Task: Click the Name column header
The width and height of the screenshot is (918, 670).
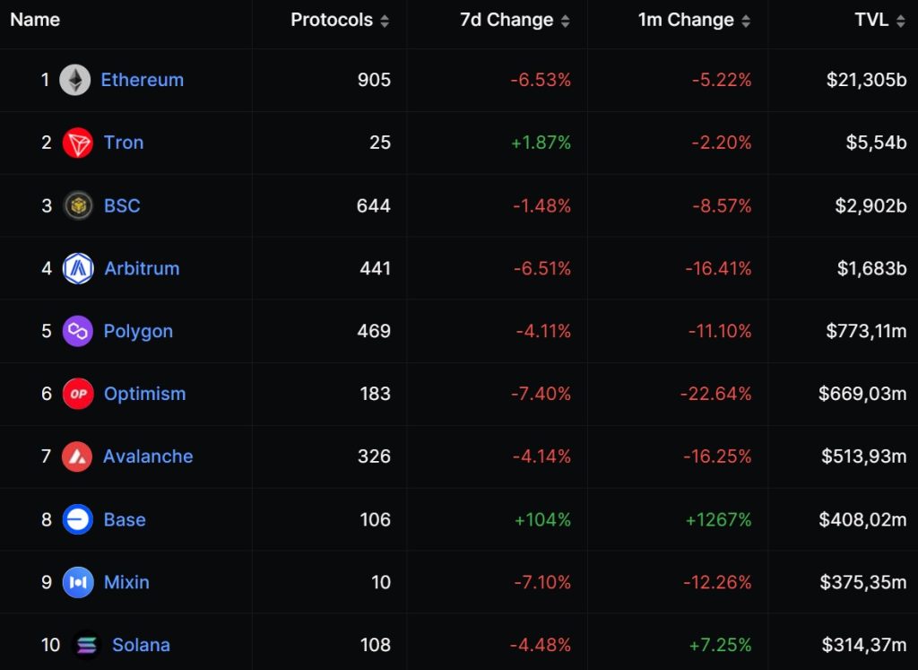Action: (x=34, y=20)
